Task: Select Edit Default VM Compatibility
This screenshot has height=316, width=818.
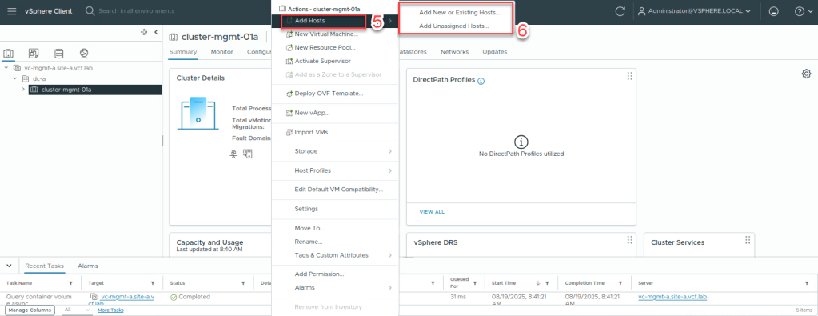Action: coord(339,190)
